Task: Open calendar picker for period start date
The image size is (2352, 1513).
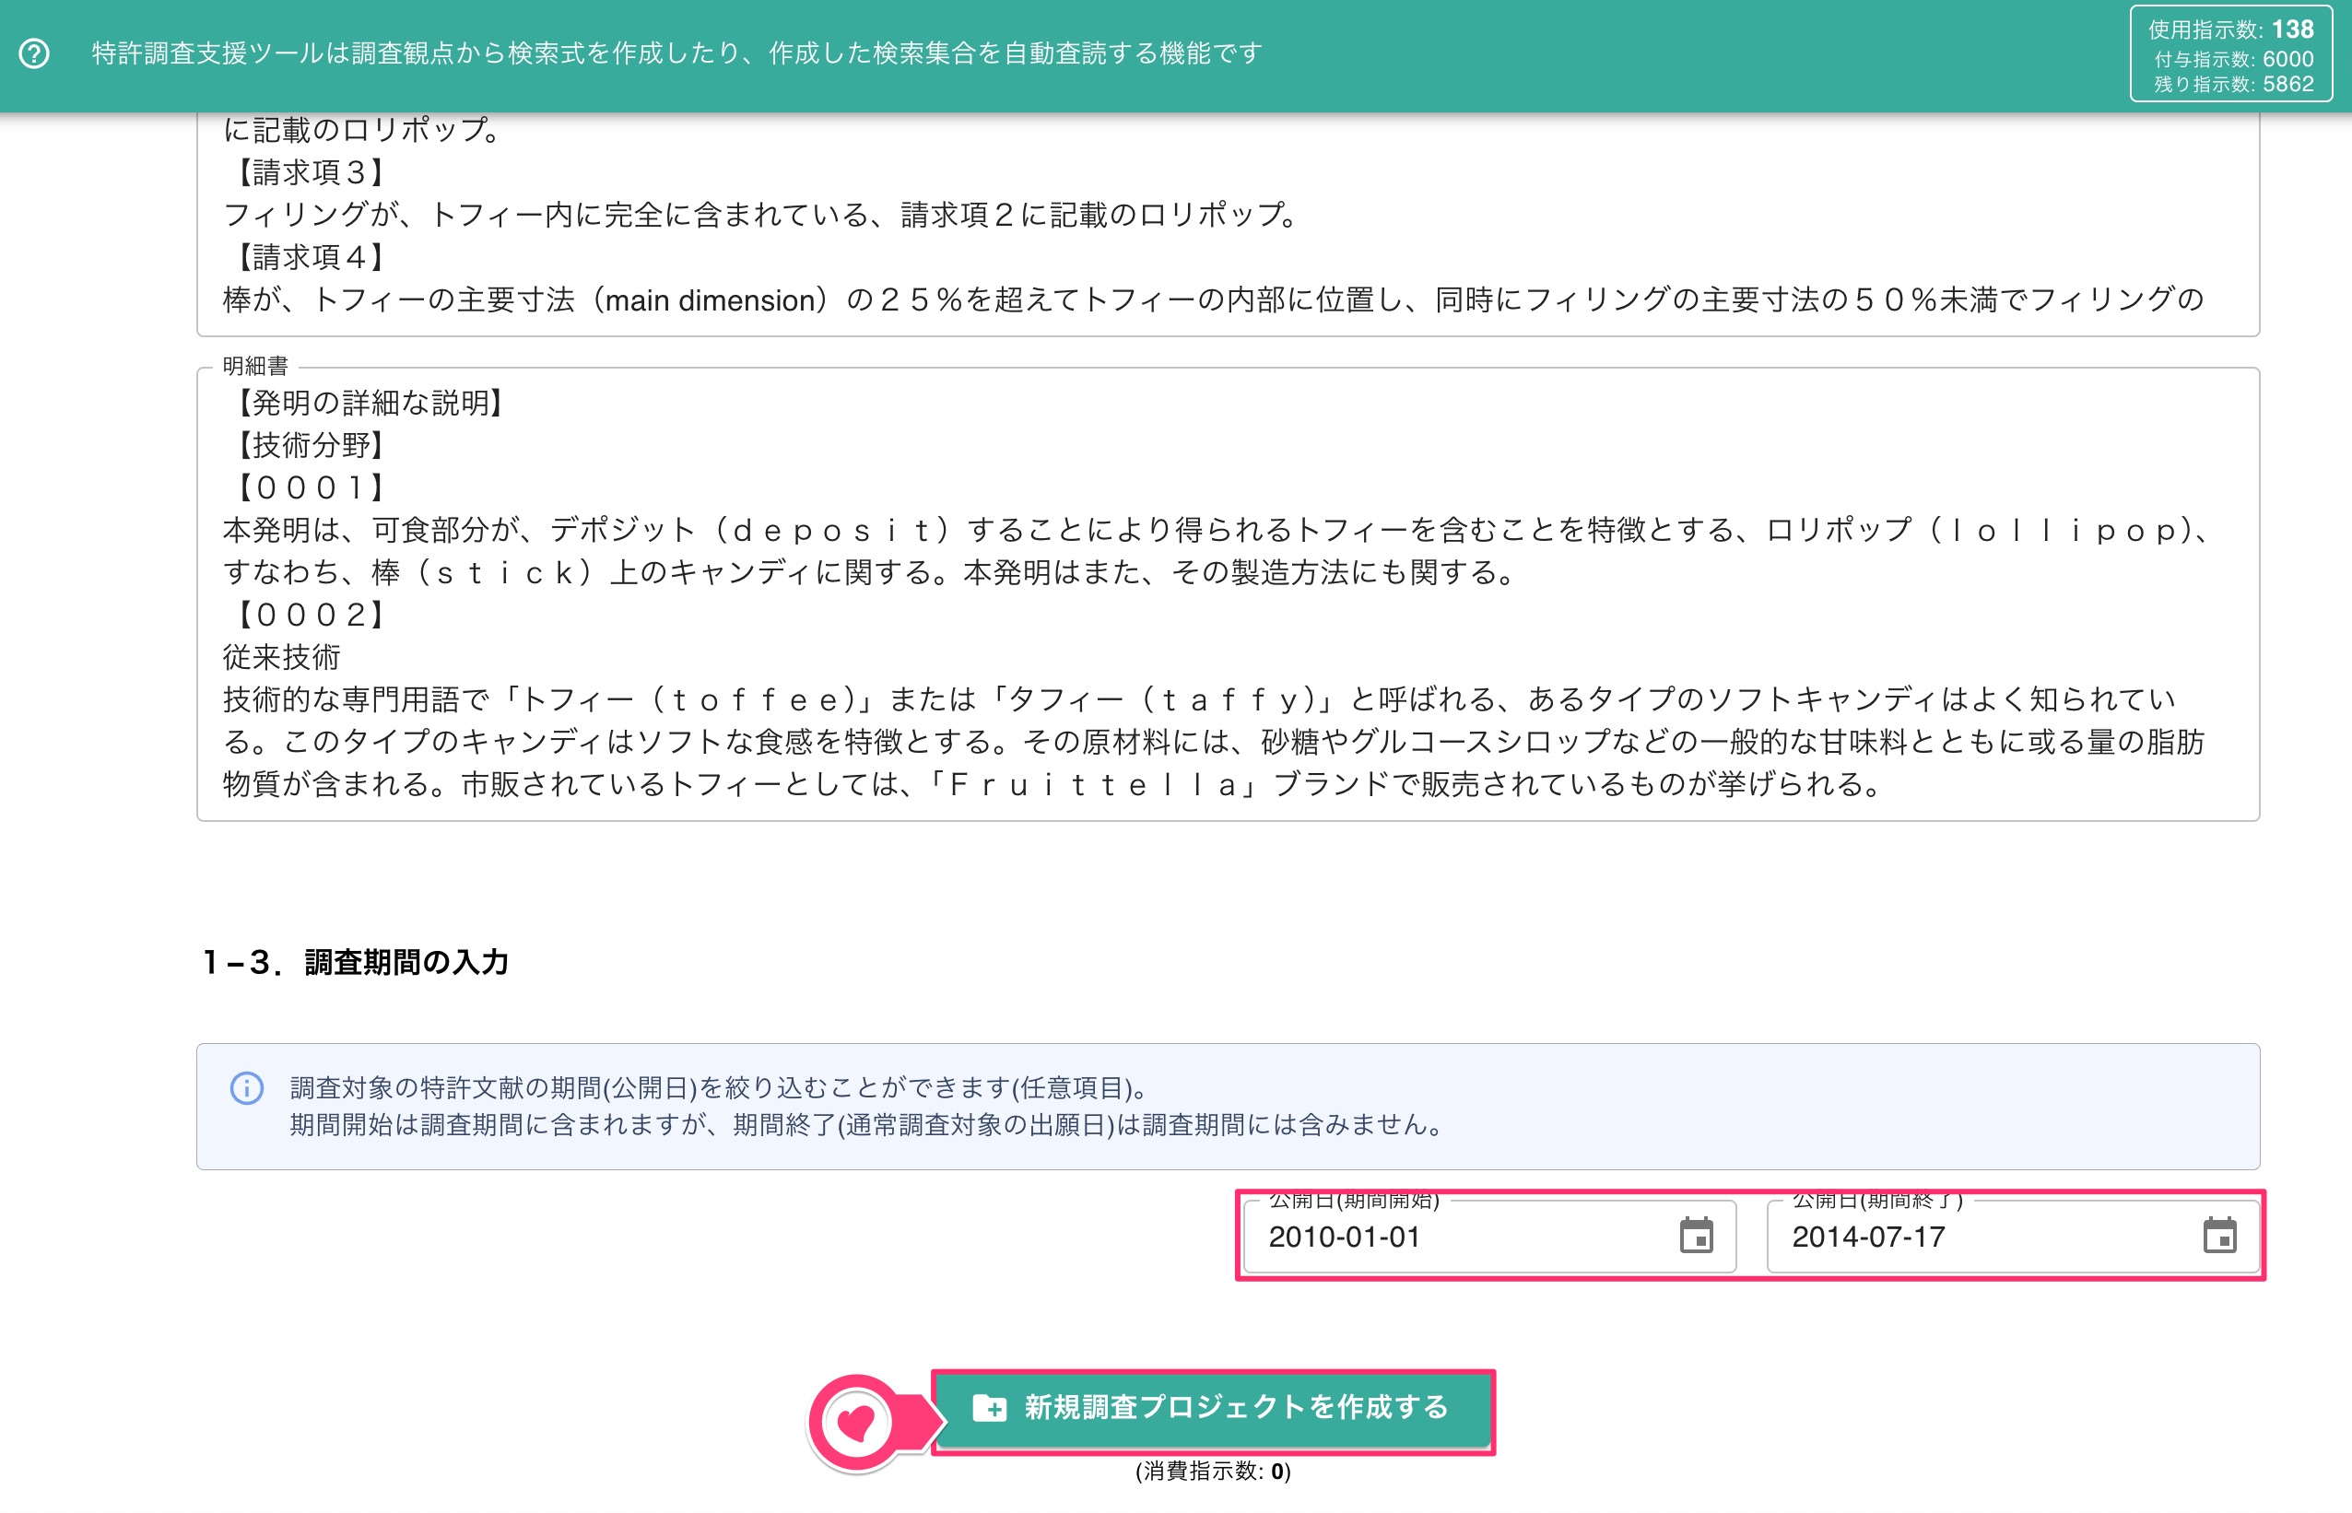Action: 1696,1236
